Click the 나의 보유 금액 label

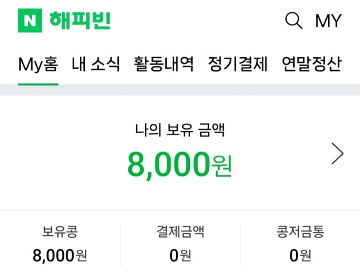pos(180,129)
